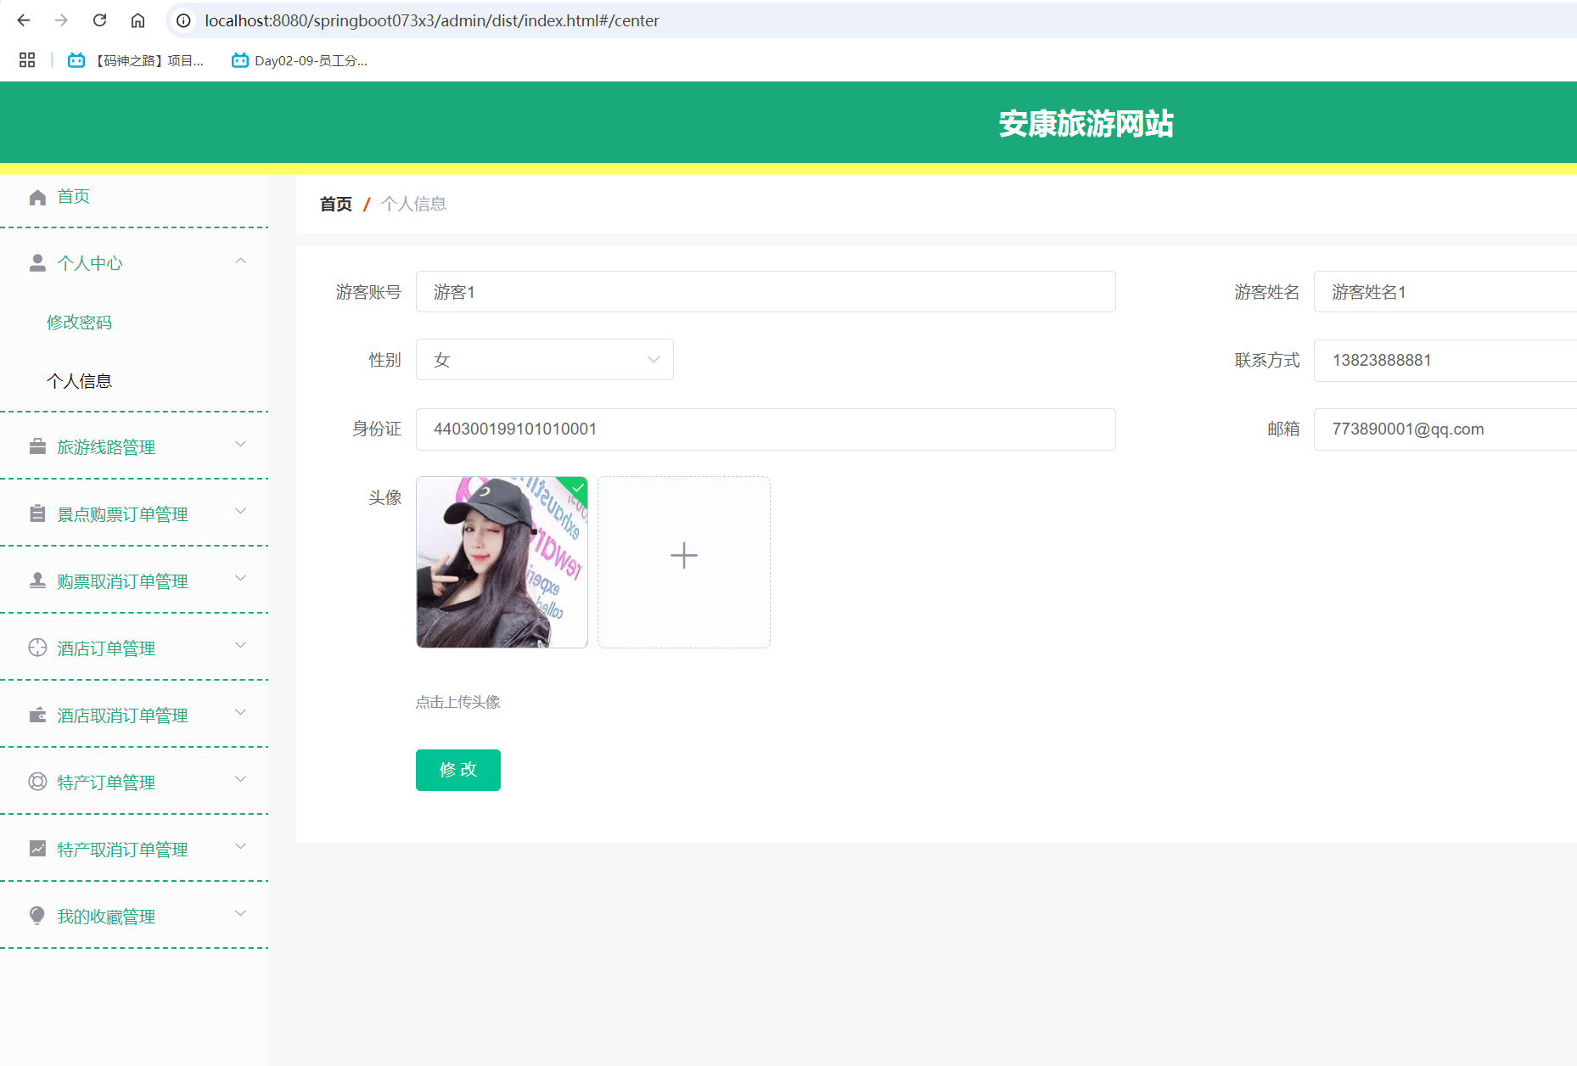Click the person icon beside 个人中心

tap(37, 262)
